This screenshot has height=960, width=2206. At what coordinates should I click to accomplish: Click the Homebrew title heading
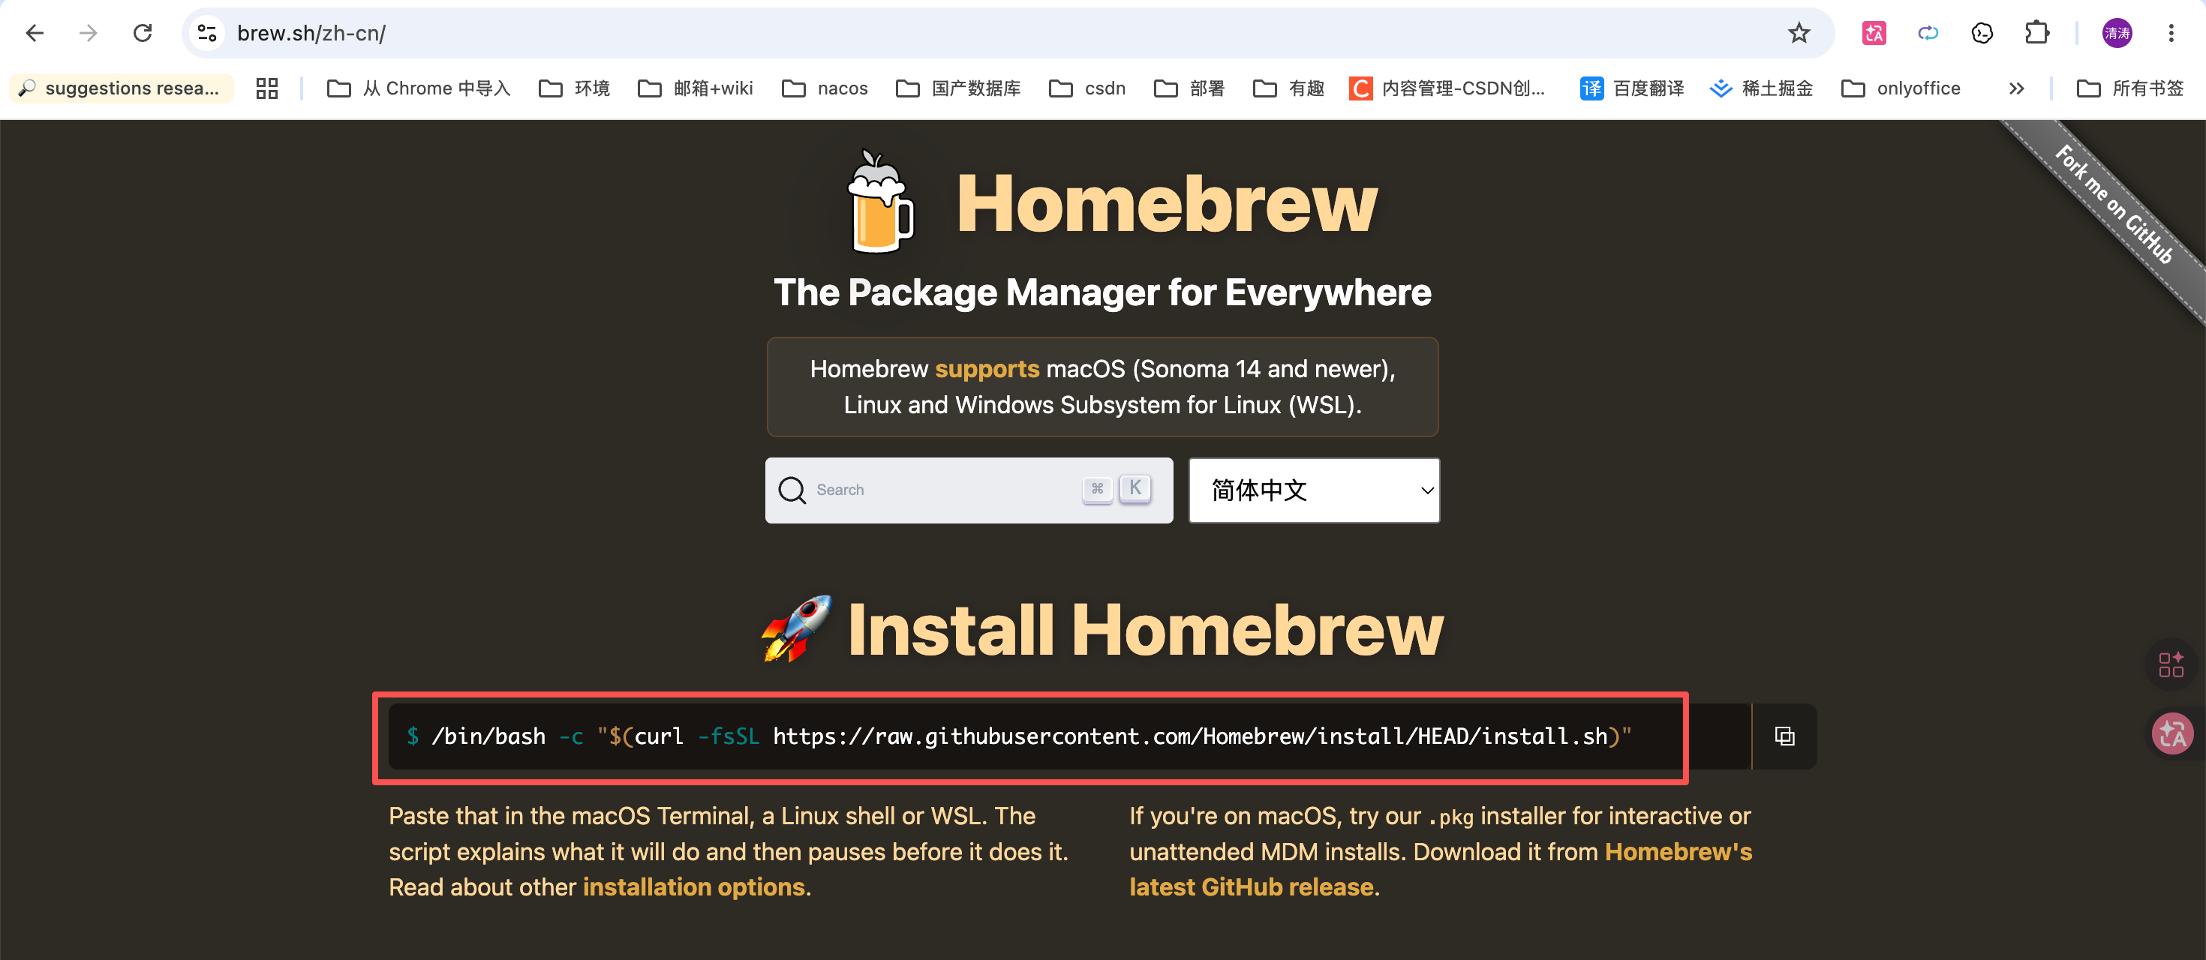point(1166,204)
